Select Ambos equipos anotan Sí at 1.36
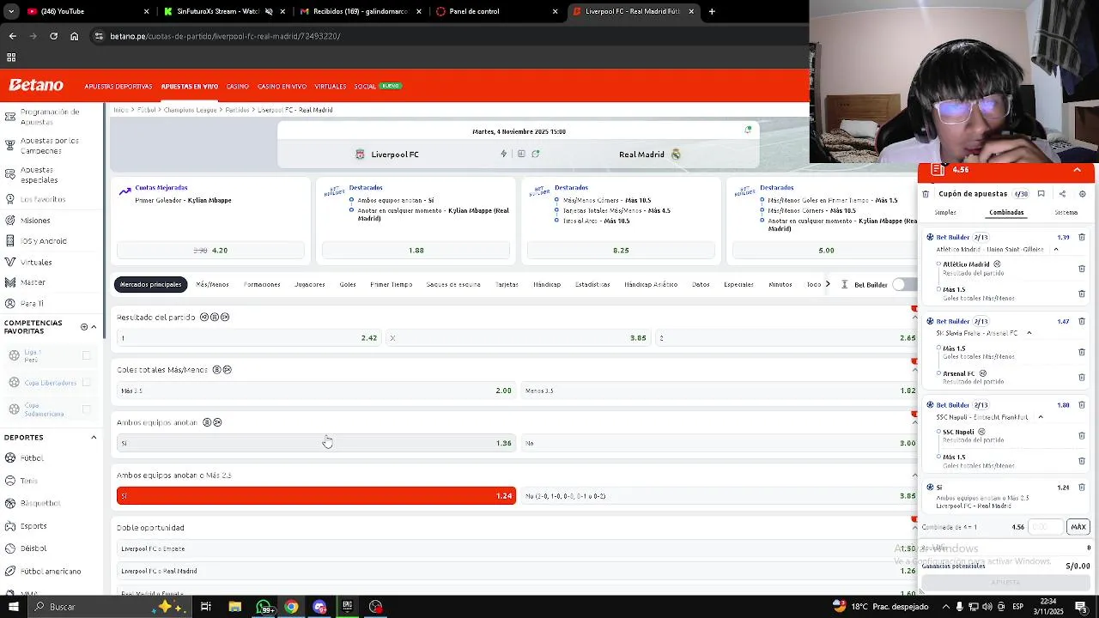 coord(316,443)
